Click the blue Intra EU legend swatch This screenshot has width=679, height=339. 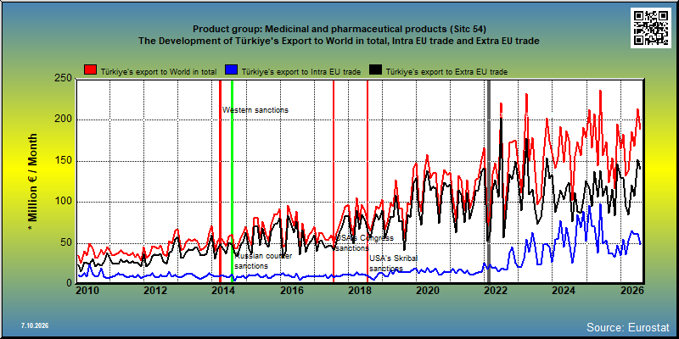pos(231,70)
